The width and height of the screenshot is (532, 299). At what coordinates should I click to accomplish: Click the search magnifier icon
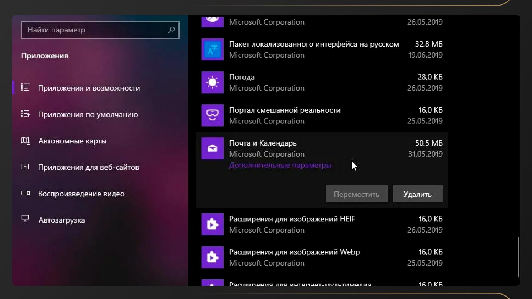[171, 30]
